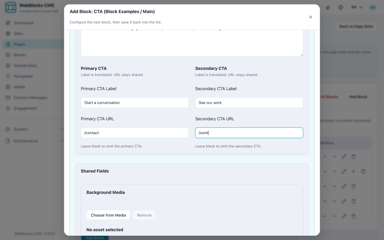Click the Choose from Media button
The height and width of the screenshot is (240, 384).
[x=108, y=215]
